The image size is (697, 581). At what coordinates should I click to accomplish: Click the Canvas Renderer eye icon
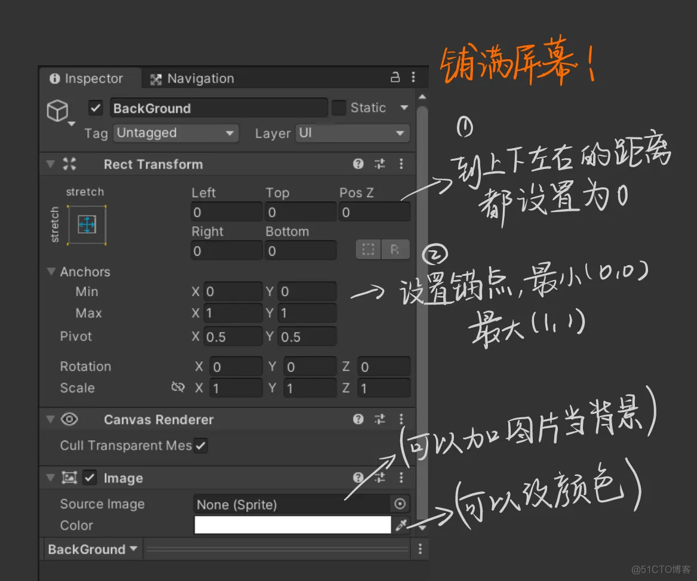tap(69, 419)
